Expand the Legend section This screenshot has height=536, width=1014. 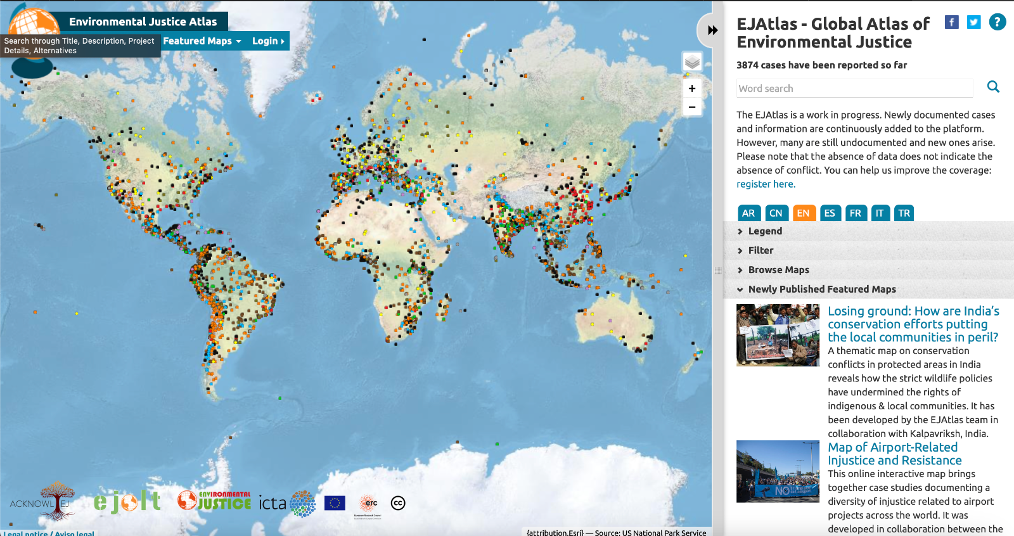pyautogui.click(x=869, y=231)
